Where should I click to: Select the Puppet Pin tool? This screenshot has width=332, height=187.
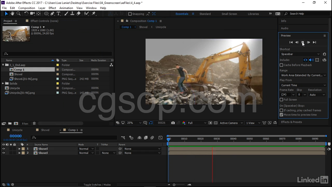[94, 14]
